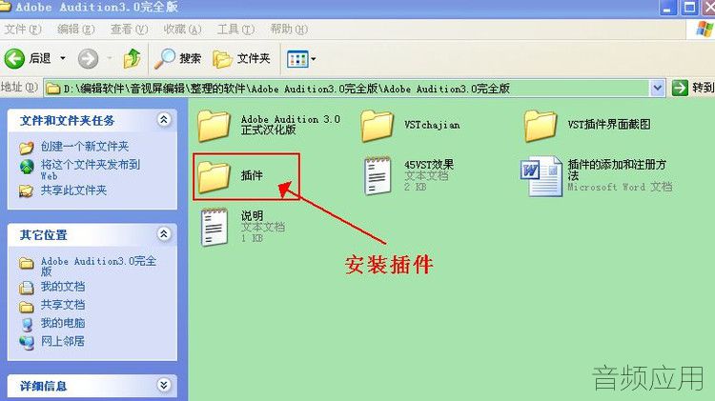This screenshot has width=715, height=401.
Task: Go up one folder level
Action: click(x=132, y=58)
